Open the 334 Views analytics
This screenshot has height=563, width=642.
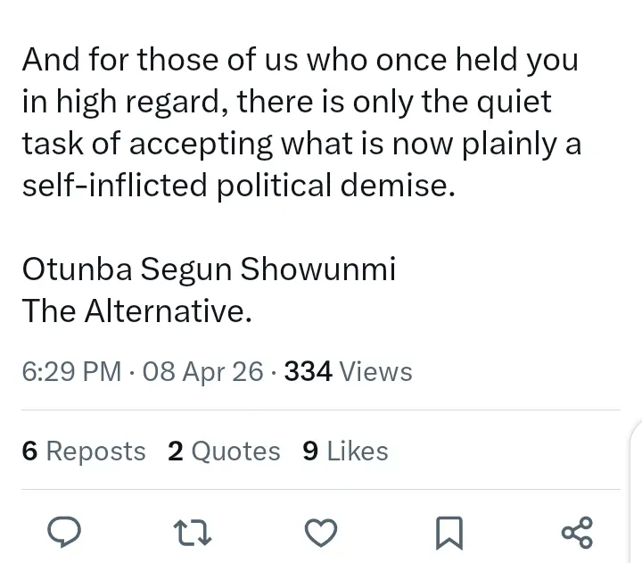348,371
